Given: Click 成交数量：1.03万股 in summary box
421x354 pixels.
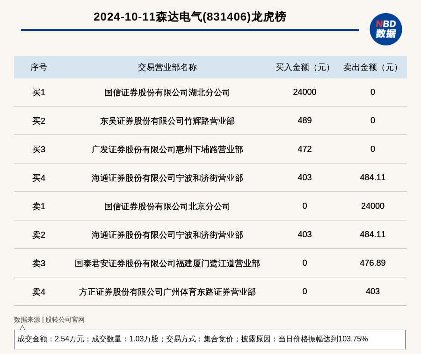Looking at the screenshot, I should coord(125,339).
